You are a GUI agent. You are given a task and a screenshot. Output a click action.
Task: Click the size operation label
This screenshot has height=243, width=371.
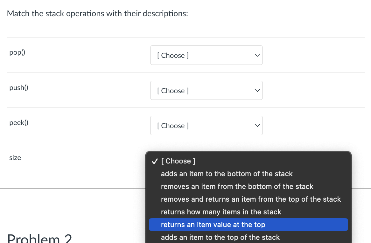[15, 157]
